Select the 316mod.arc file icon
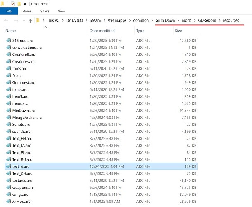 click(x=9, y=40)
